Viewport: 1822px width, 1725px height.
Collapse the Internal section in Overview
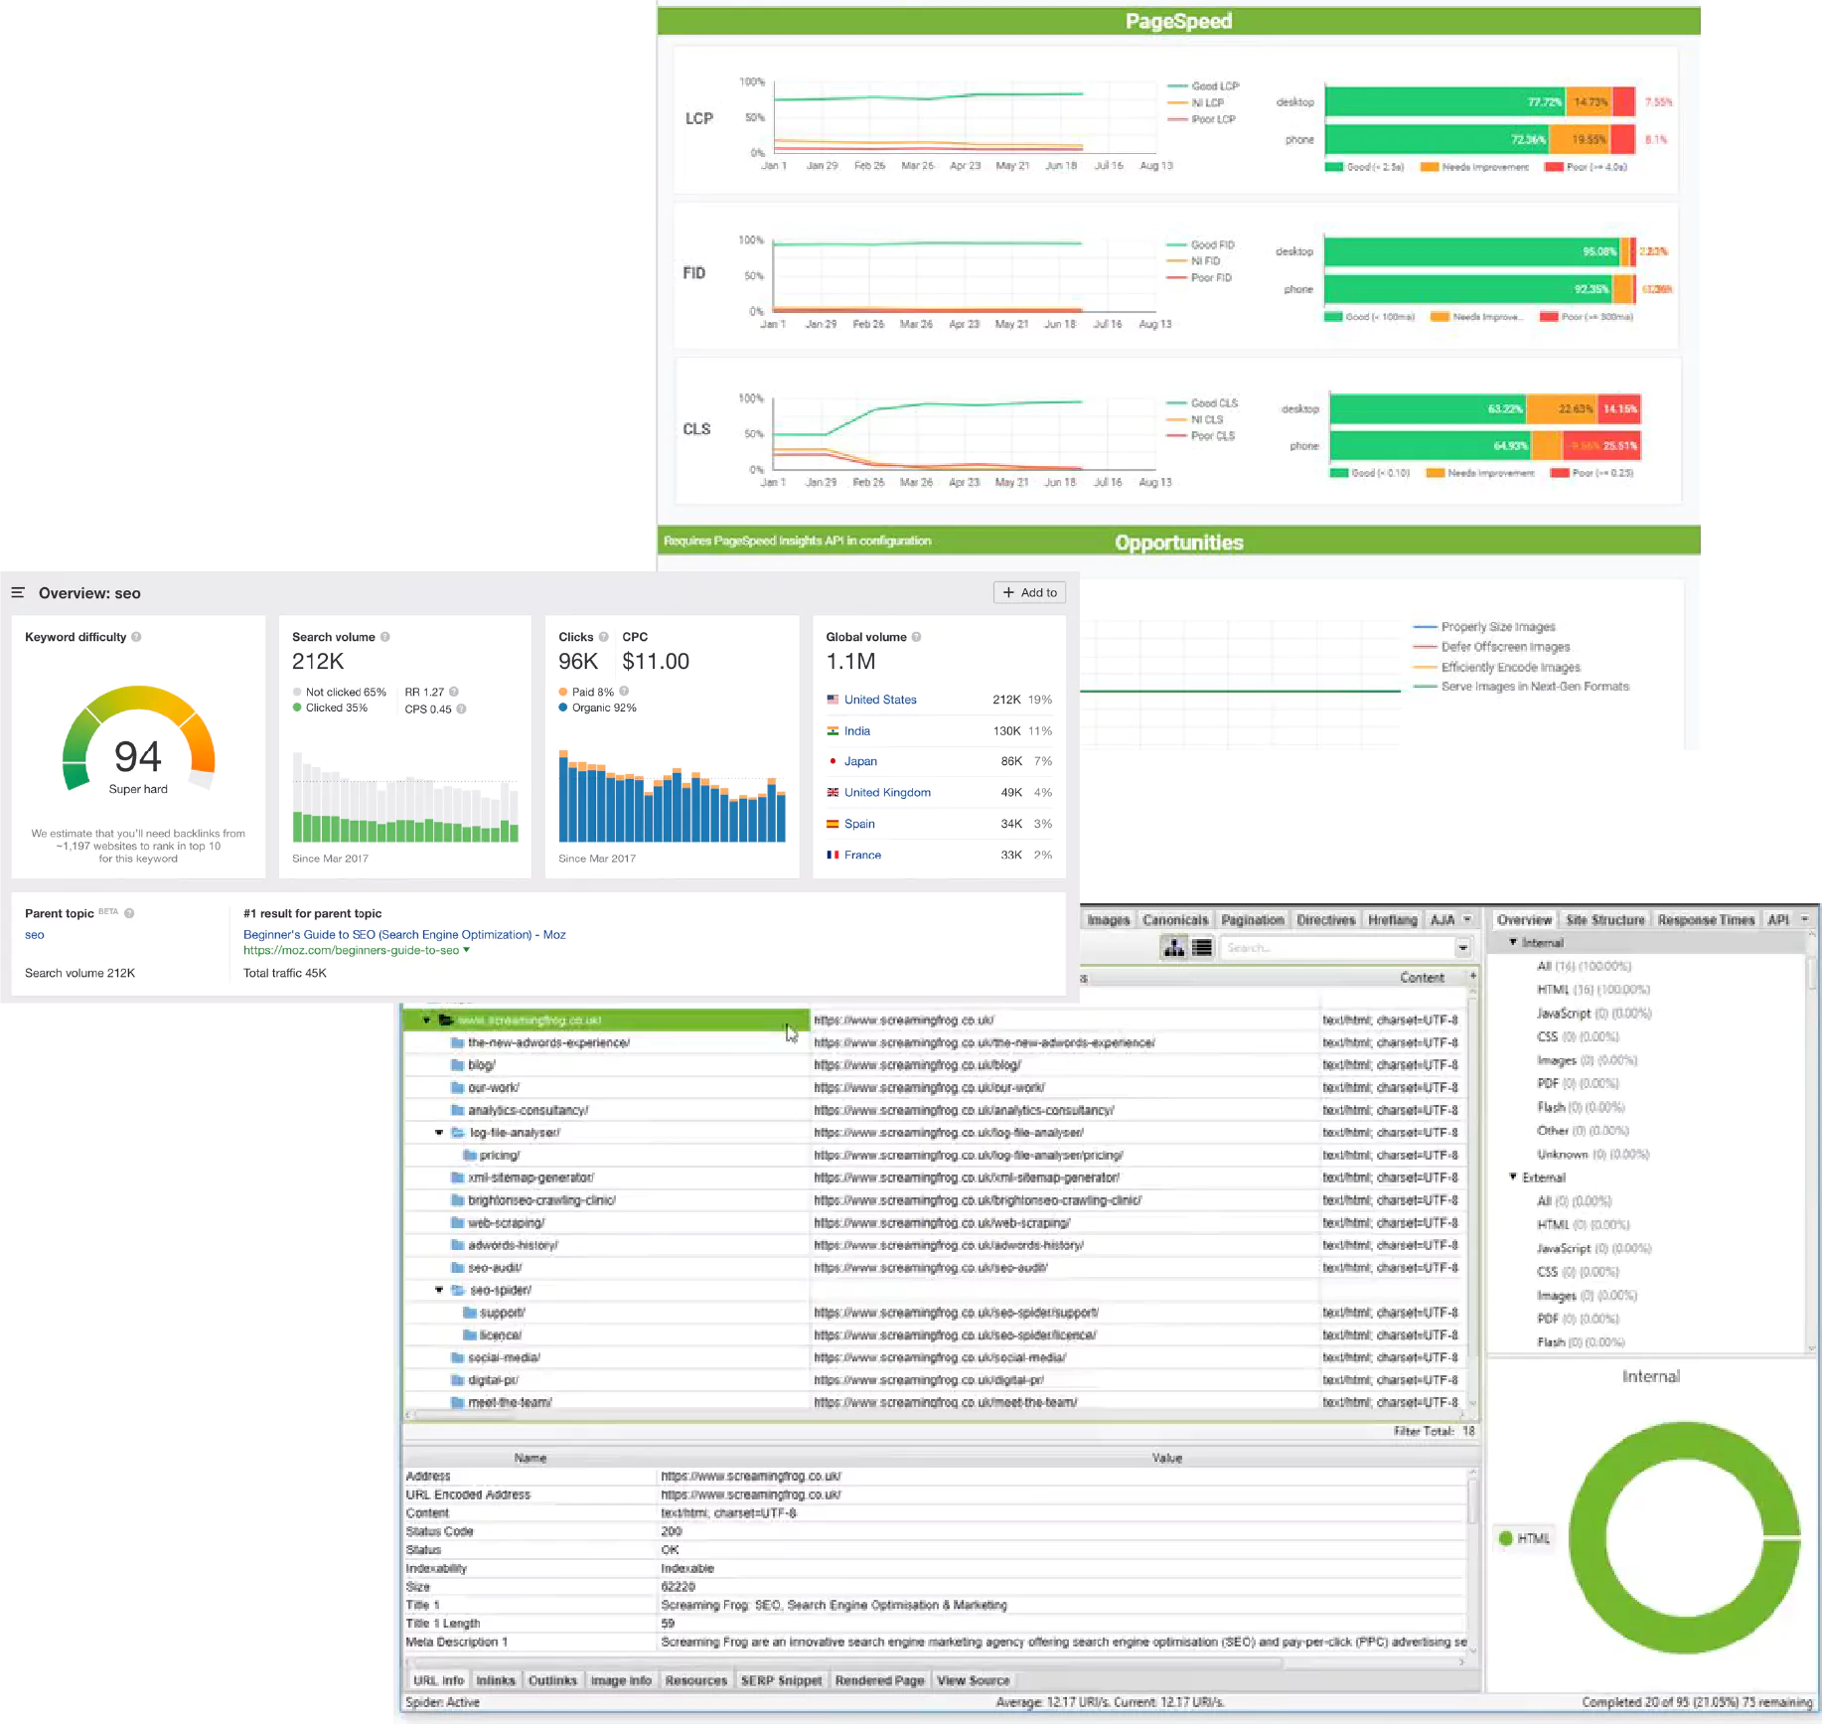click(x=1513, y=942)
